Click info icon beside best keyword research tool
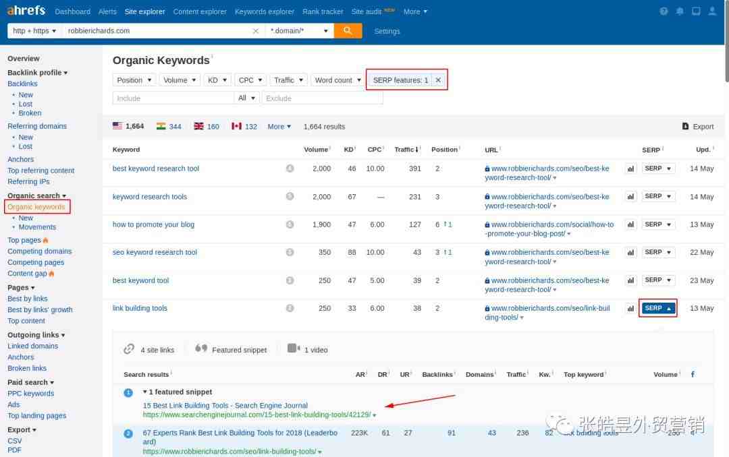This screenshot has height=457, width=729. (x=290, y=168)
